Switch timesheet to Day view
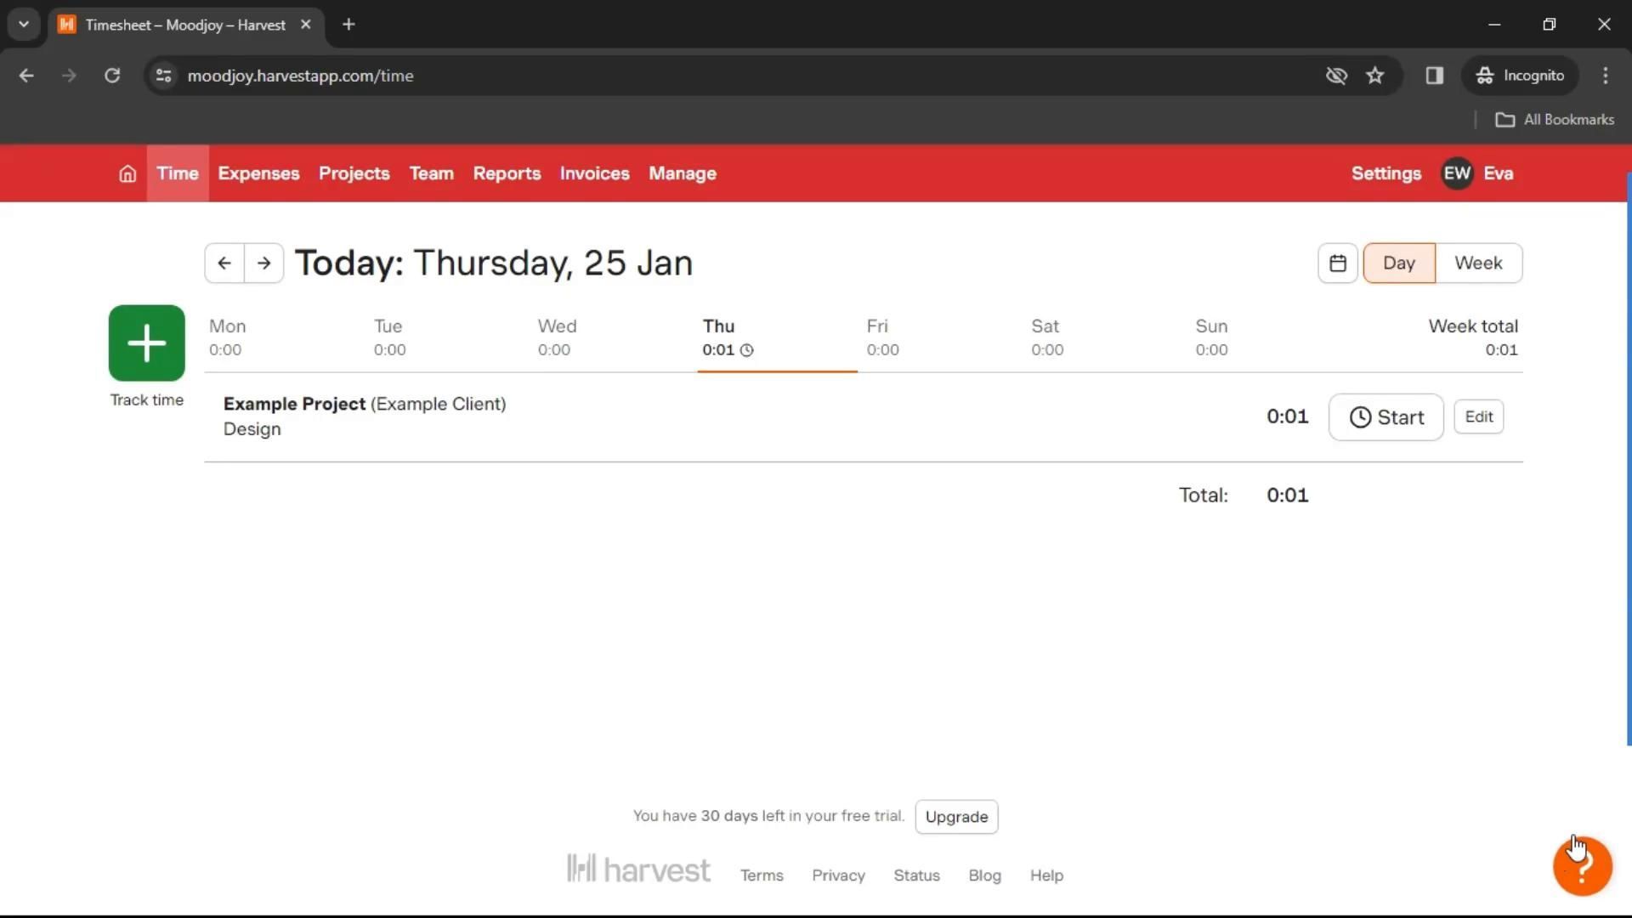This screenshot has height=918, width=1632. (x=1398, y=263)
